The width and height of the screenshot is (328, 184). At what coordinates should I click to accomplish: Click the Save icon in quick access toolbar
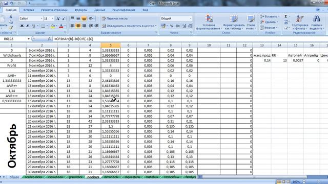(x=6, y=4)
